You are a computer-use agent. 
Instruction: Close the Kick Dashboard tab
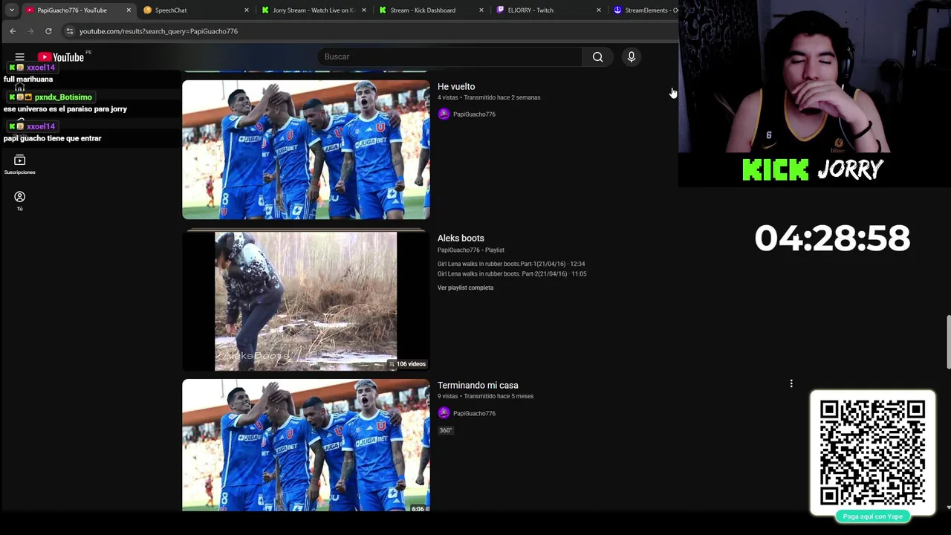[x=481, y=10]
